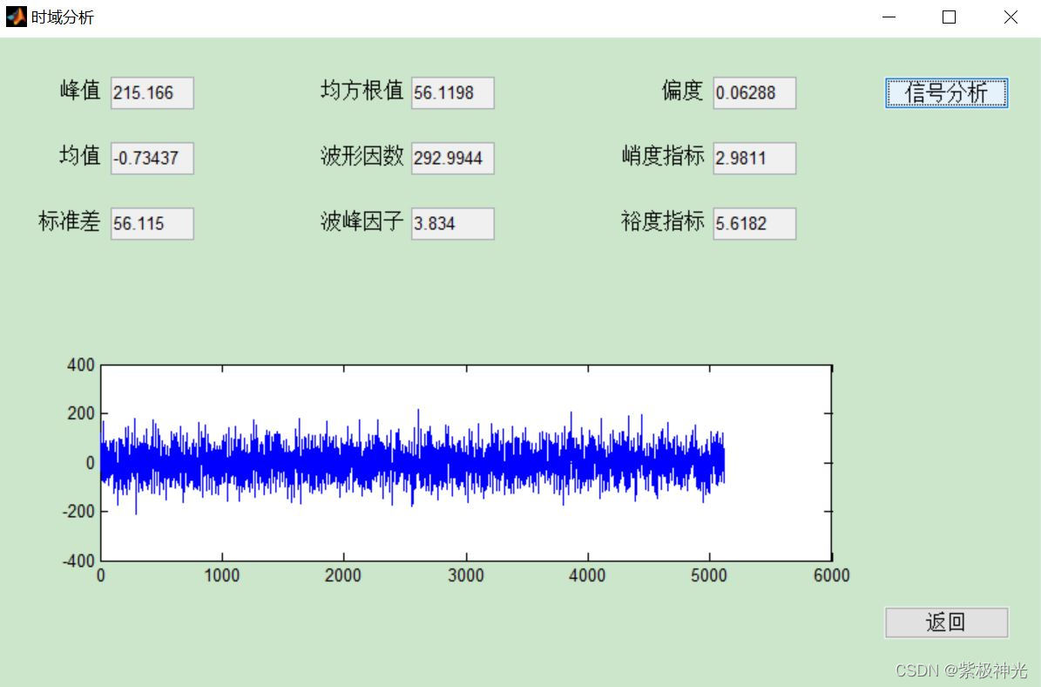Click the x-axis tick label 6000
Viewport: 1041px width, 687px height.
pyautogui.click(x=831, y=575)
